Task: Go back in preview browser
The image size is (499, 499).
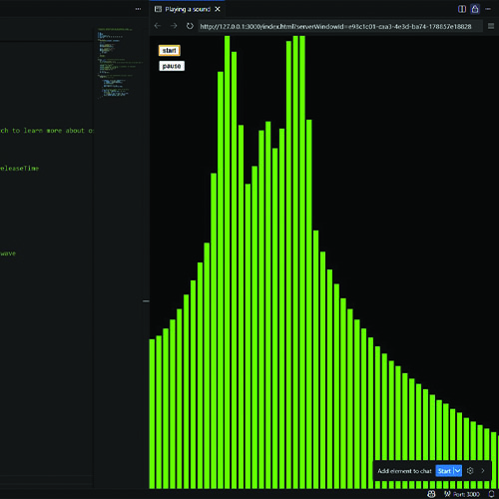Action: tap(158, 26)
